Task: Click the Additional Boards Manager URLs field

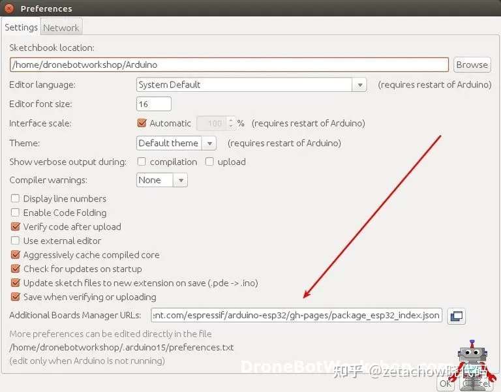Action: [x=297, y=315]
